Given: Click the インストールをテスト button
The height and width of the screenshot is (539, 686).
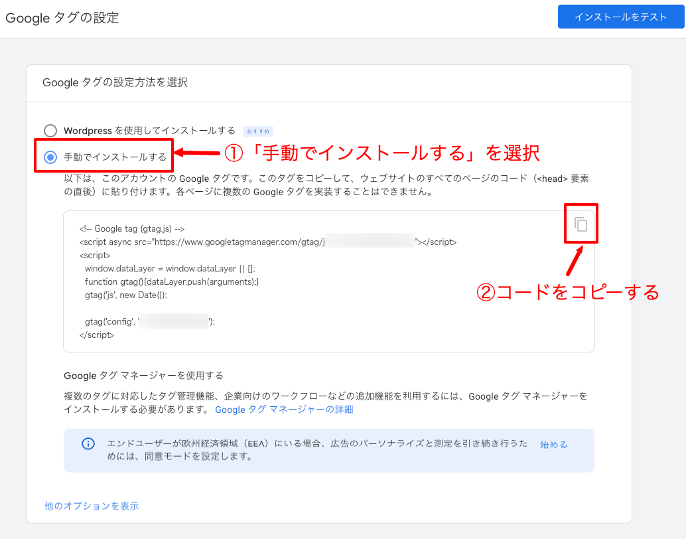Looking at the screenshot, I should click(621, 17).
